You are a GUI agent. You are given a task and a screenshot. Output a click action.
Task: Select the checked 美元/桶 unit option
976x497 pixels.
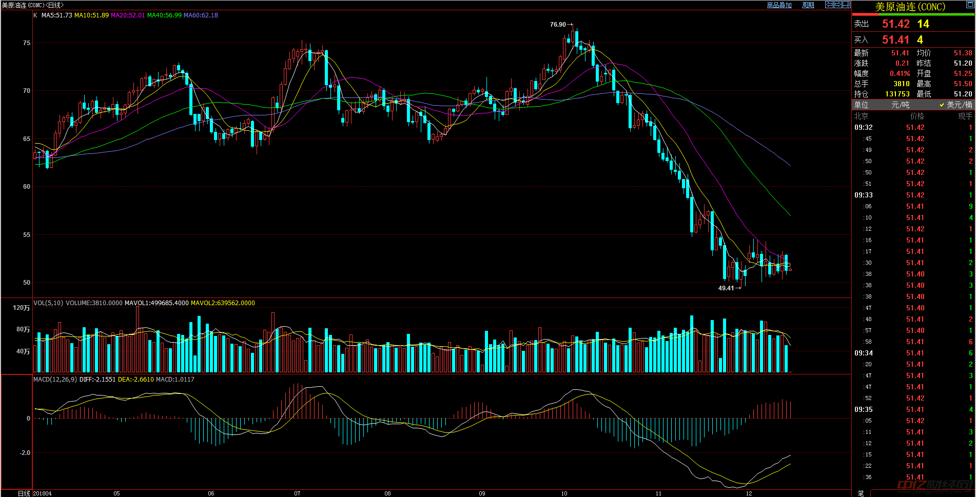pyautogui.click(x=955, y=105)
